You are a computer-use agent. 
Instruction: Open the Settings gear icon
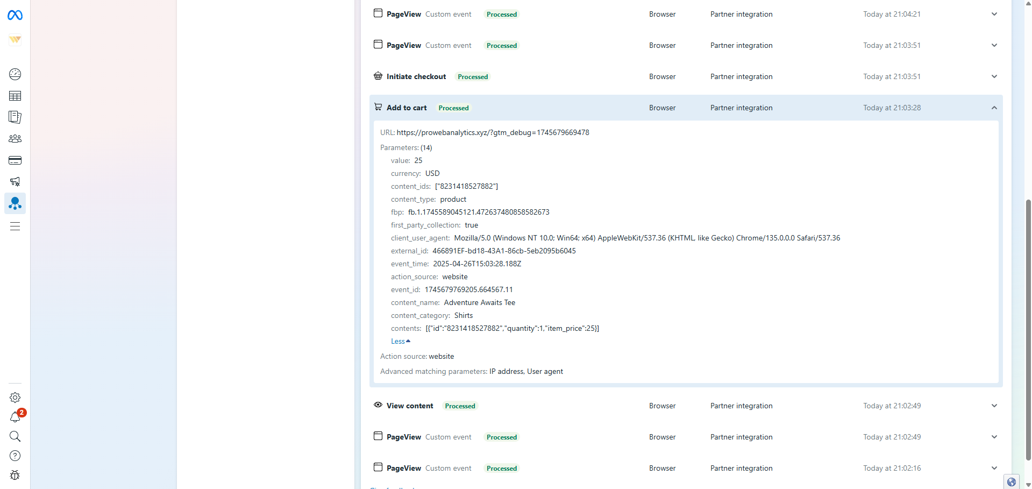(x=15, y=398)
